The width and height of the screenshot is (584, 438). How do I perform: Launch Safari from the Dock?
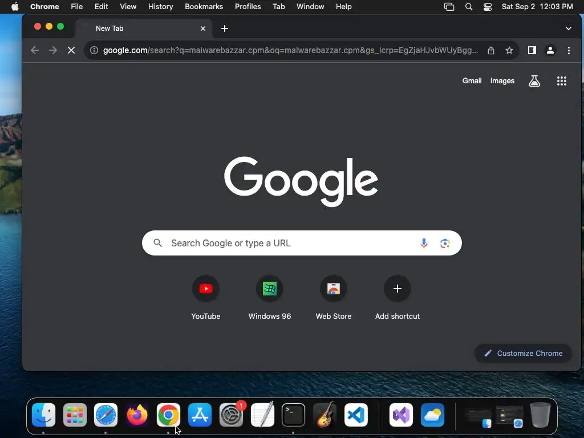point(106,415)
